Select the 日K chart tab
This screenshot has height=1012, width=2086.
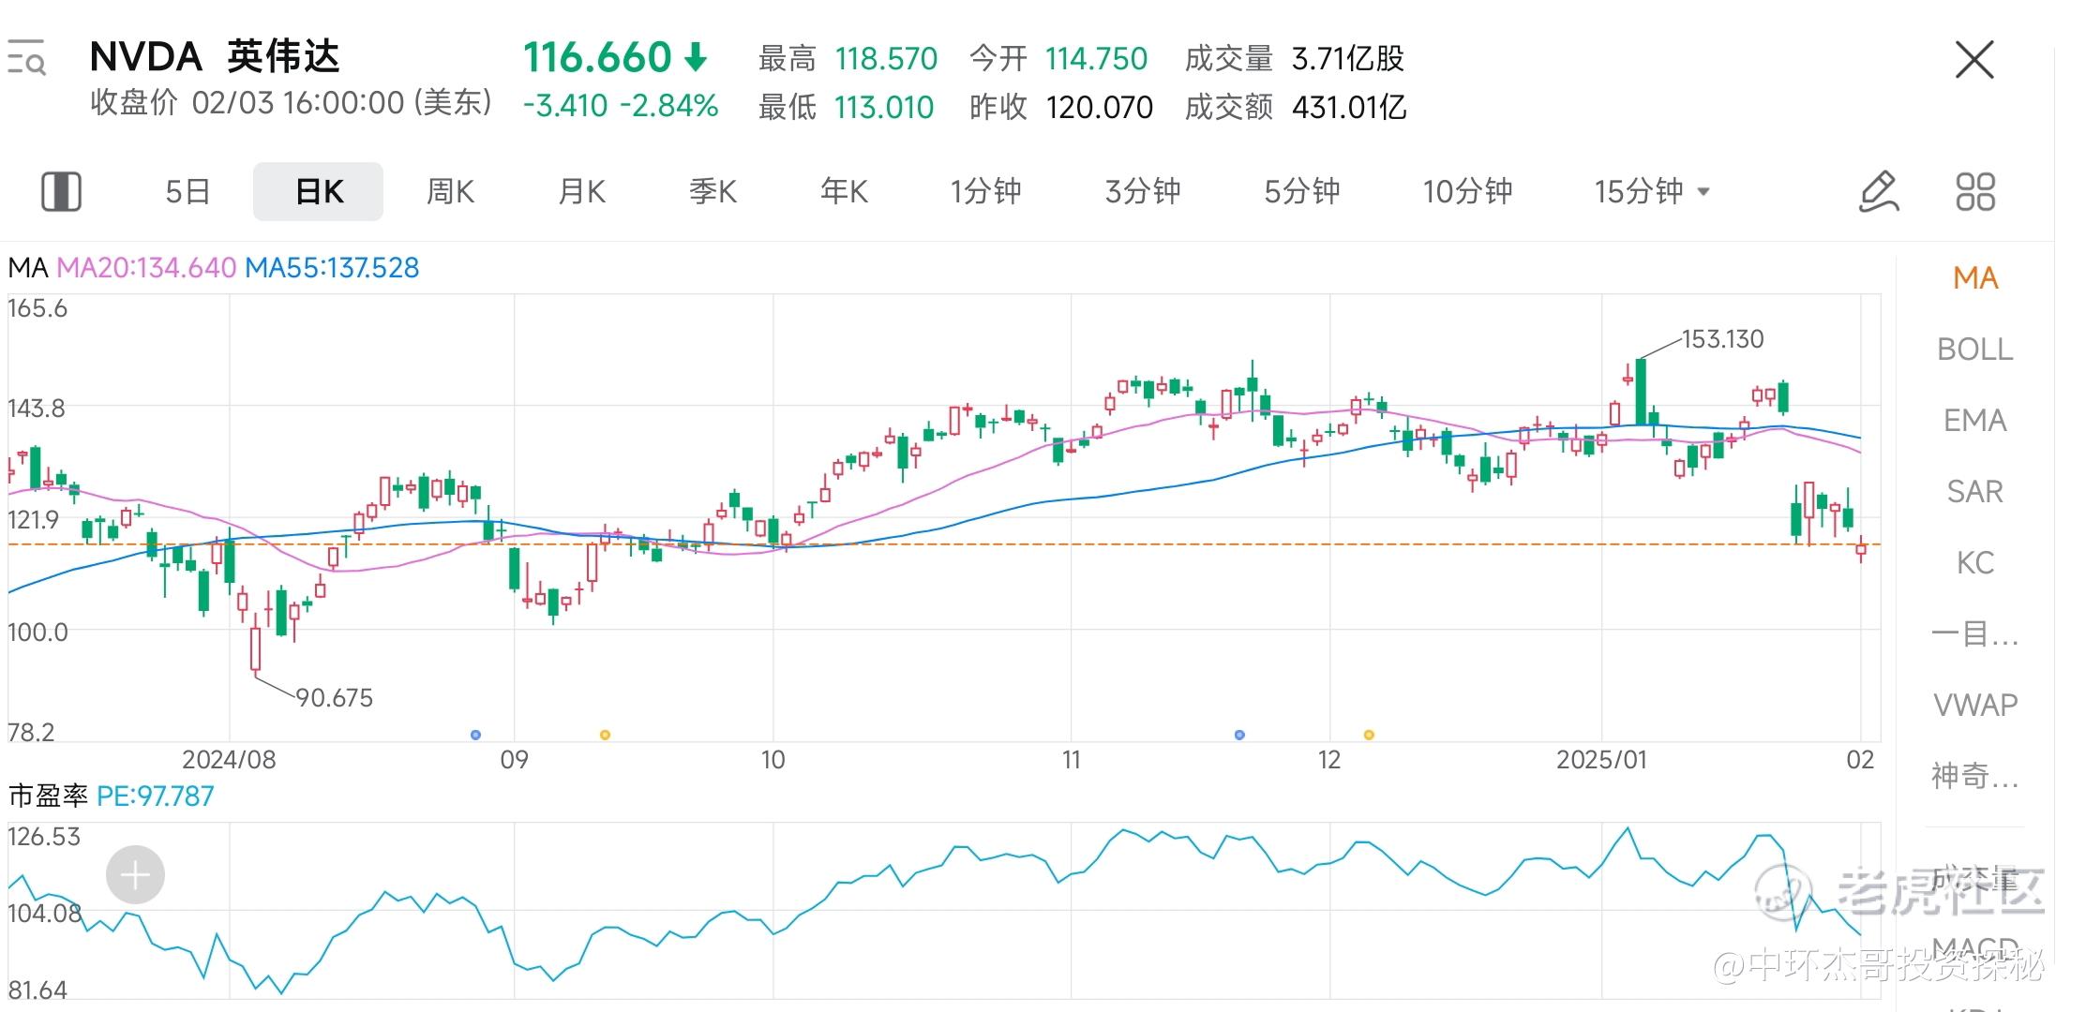[319, 191]
